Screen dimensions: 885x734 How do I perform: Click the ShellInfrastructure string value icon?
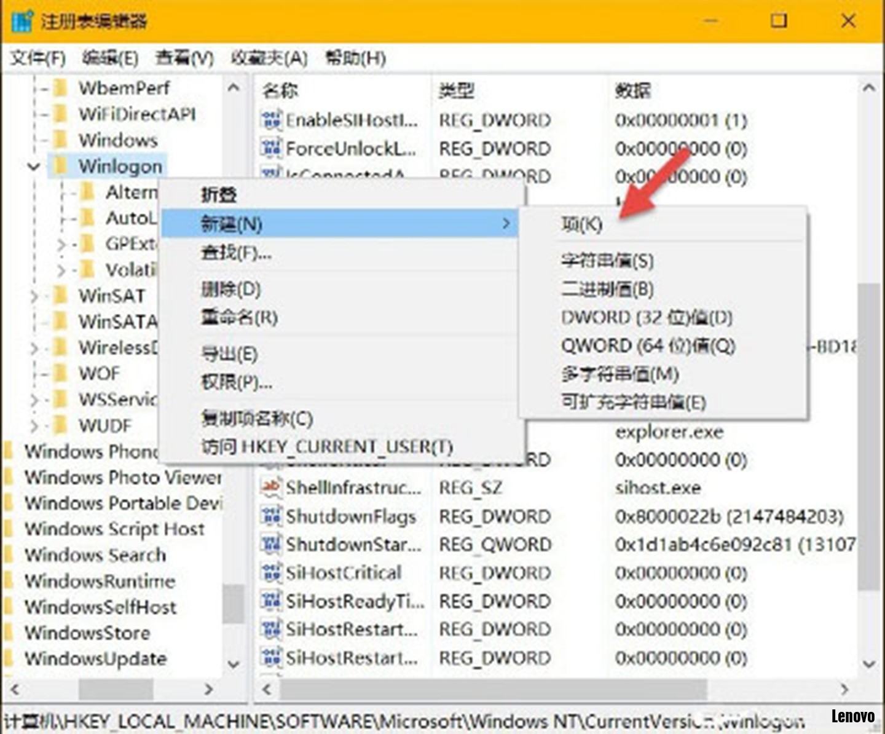(271, 487)
